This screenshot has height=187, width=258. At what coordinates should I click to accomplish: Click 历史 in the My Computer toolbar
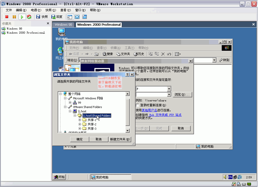139,54
